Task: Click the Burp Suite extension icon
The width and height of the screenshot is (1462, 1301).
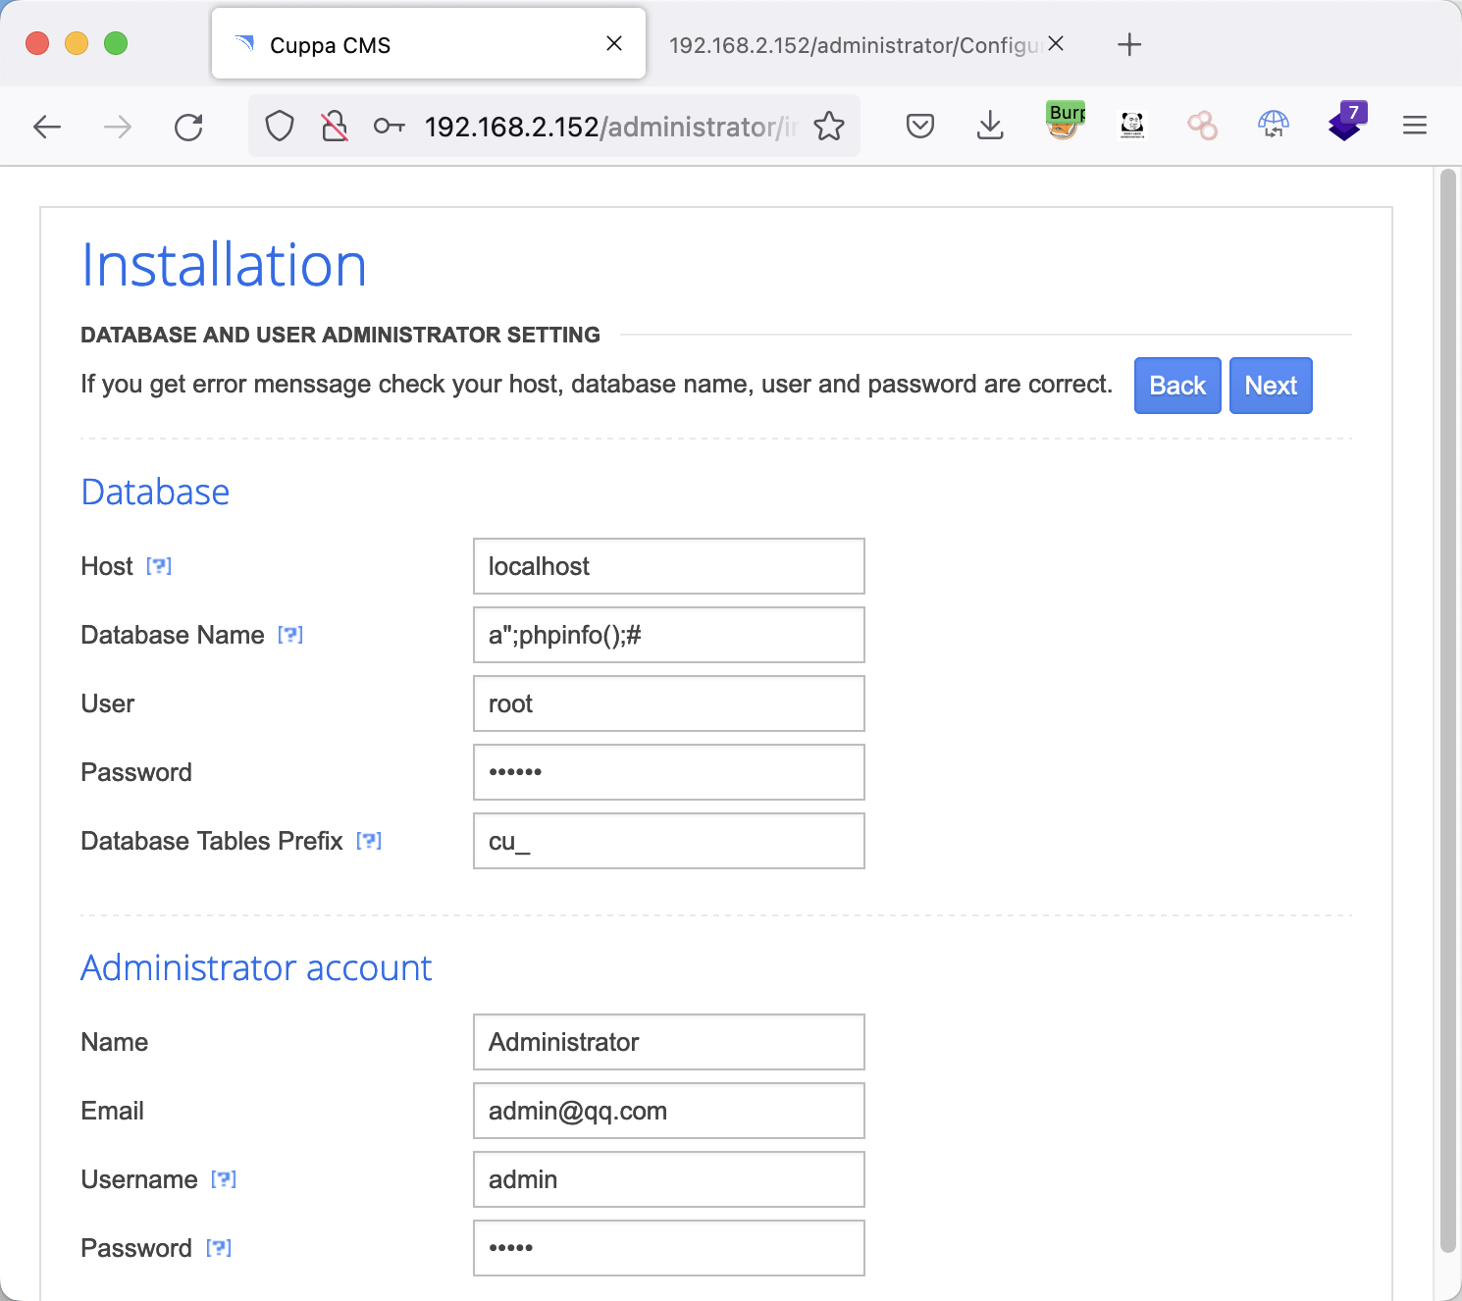Action: (1065, 124)
